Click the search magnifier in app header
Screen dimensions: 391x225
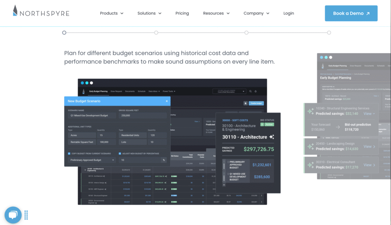pos(250,91)
